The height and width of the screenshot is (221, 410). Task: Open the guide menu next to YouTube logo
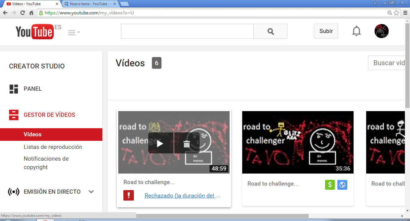[x=74, y=32]
